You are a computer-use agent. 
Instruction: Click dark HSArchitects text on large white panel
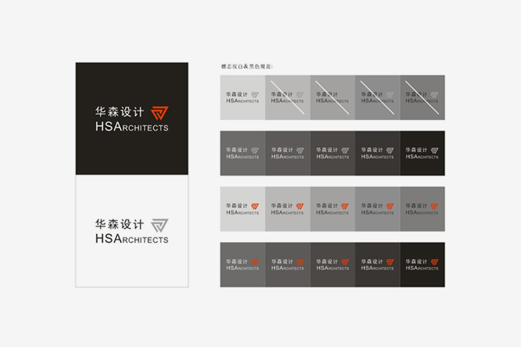click(x=132, y=239)
